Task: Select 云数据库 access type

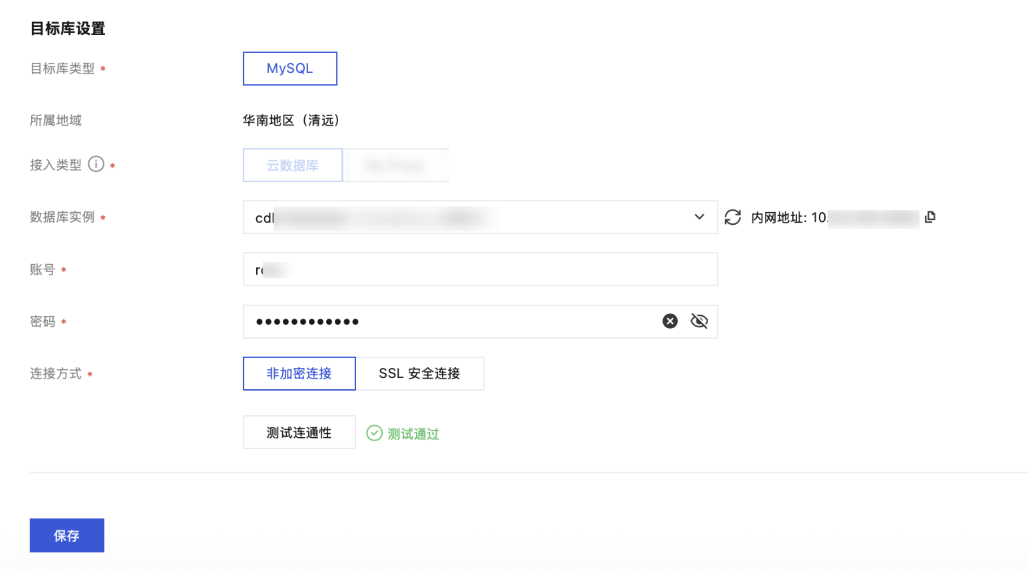Action: click(x=292, y=165)
